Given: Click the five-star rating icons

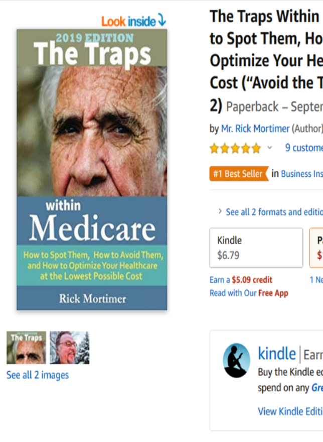Looking at the screenshot, I should point(235,148).
